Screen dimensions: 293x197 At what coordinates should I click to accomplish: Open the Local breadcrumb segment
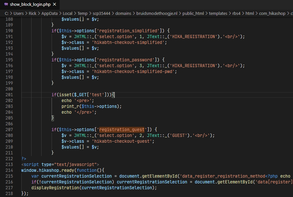pyautogui.click(x=67, y=14)
